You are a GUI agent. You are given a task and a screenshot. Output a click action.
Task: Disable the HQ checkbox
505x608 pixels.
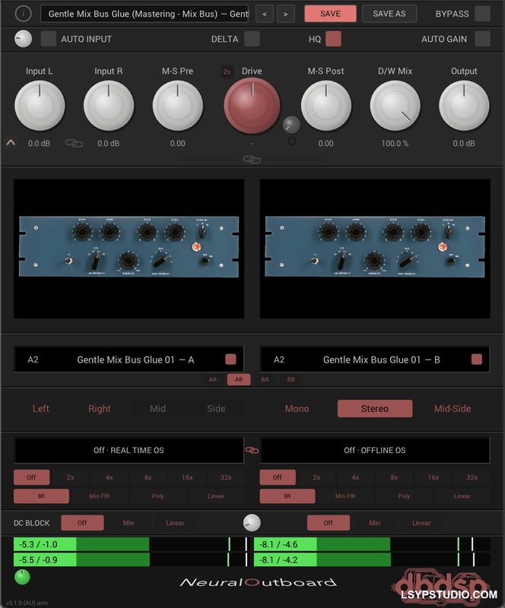(333, 39)
